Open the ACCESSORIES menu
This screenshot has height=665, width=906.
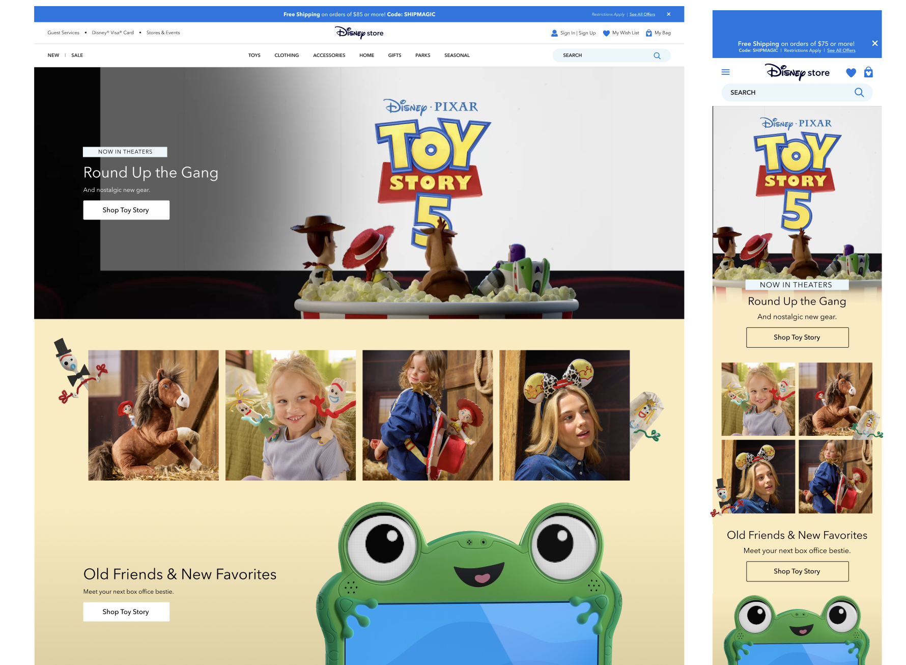(329, 56)
